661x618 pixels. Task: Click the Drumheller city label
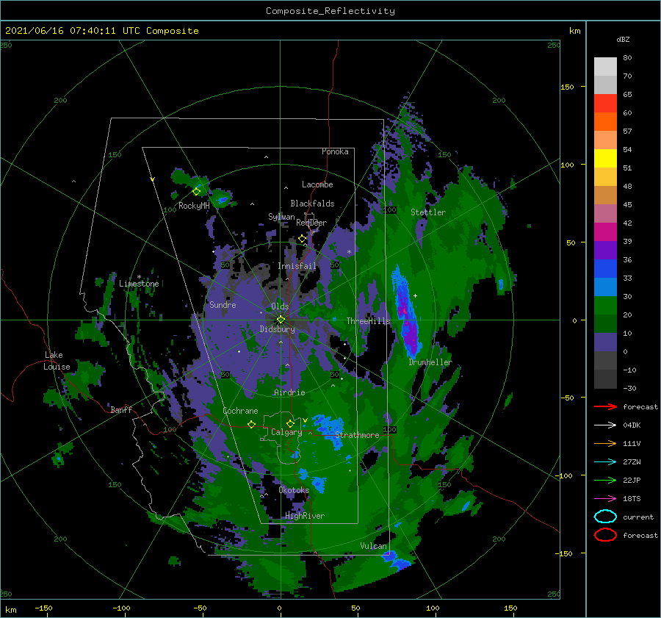click(x=430, y=362)
